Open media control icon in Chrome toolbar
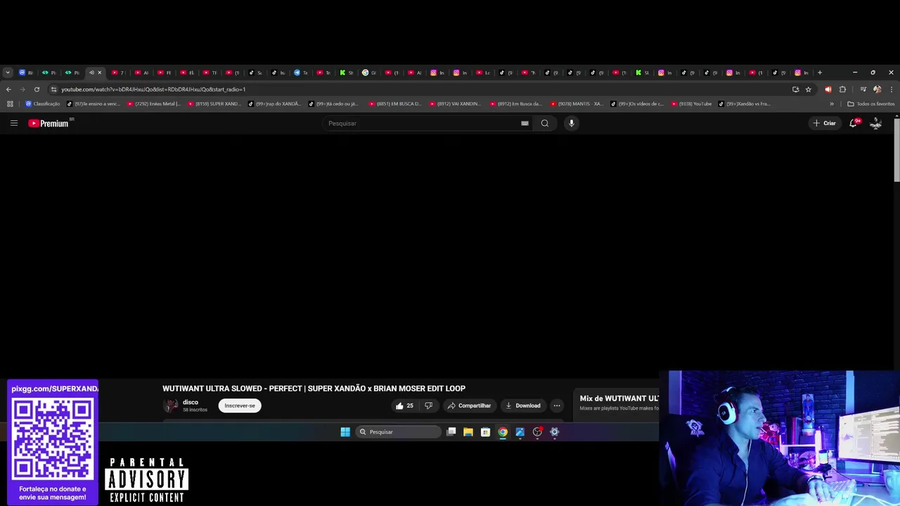Screen dimensions: 900x506 click(x=863, y=89)
